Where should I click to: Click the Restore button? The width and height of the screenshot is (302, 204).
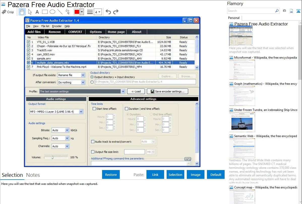[111, 175]
